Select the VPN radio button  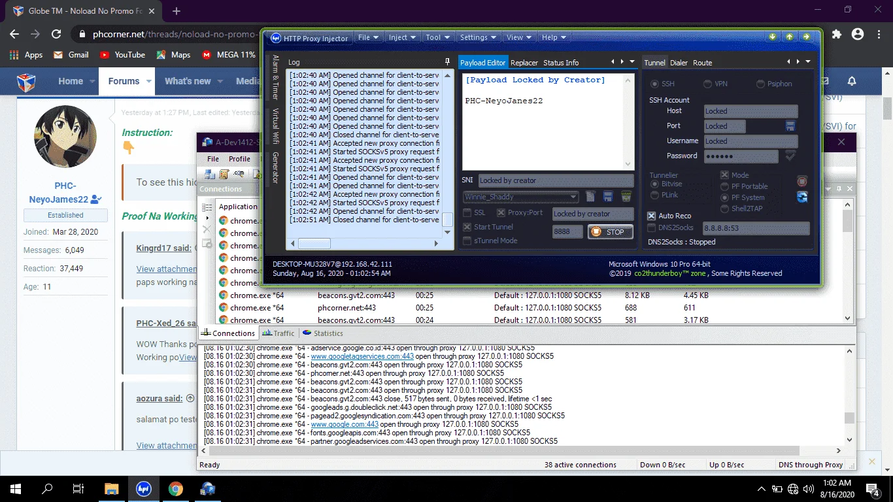coord(707,84)
